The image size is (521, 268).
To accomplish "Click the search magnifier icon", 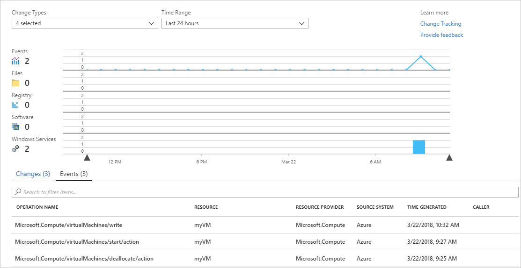I will coord(18,192).
